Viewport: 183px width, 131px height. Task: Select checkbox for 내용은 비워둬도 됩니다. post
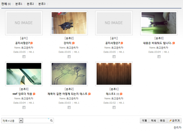159,57
